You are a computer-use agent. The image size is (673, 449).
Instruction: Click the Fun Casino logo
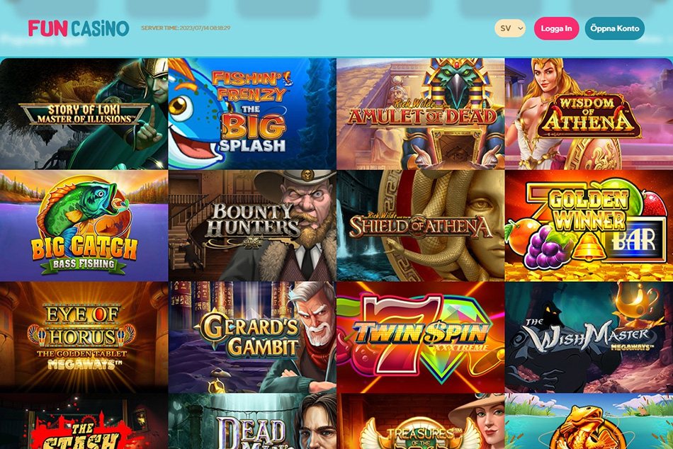(x=79, y=28)
